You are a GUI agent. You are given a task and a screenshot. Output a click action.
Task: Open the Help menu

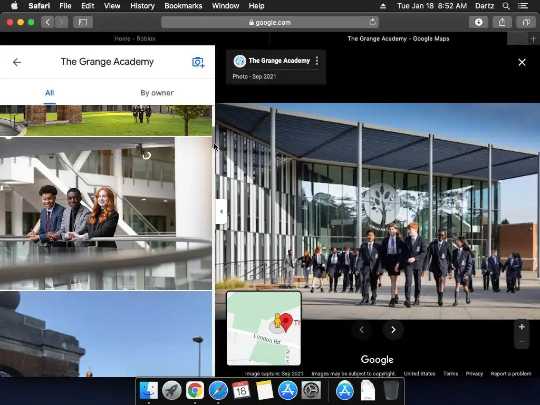(257, 6)
